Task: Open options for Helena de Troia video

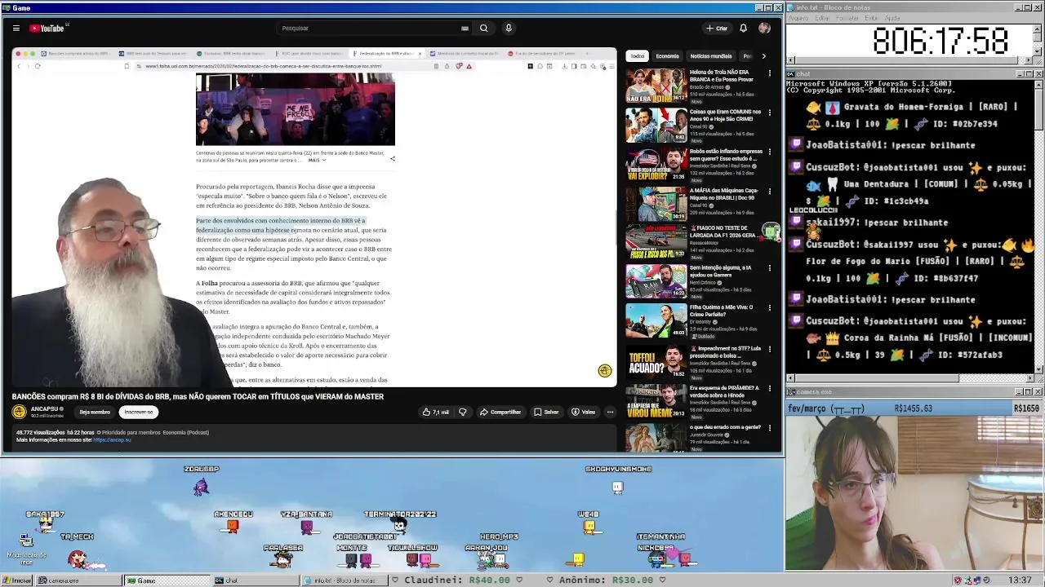Action: point(769,73)
